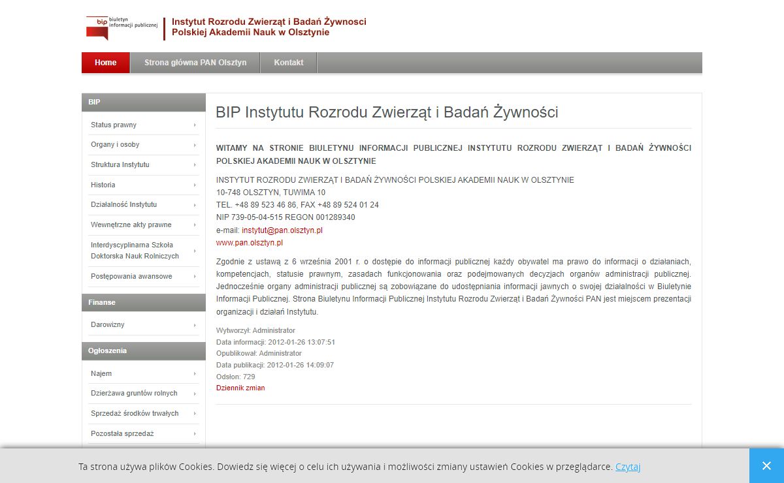The height and width of the screenshot is (483, 784).
Task: Open Dziennik zmian link
Action: (x=240, y=388)
